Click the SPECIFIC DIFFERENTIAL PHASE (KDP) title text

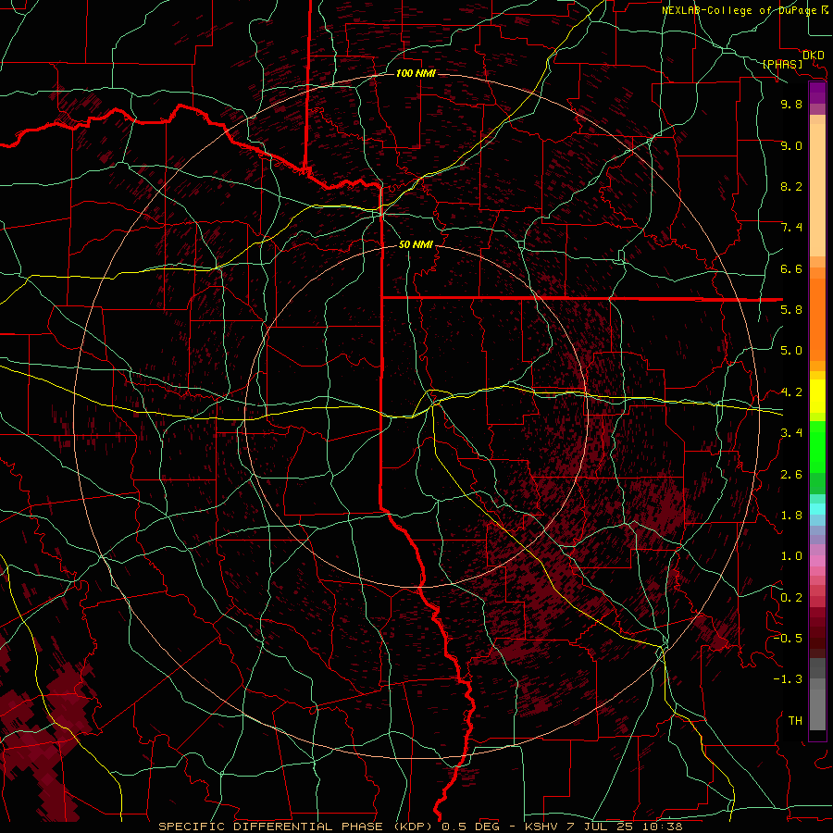click(297, 827)
